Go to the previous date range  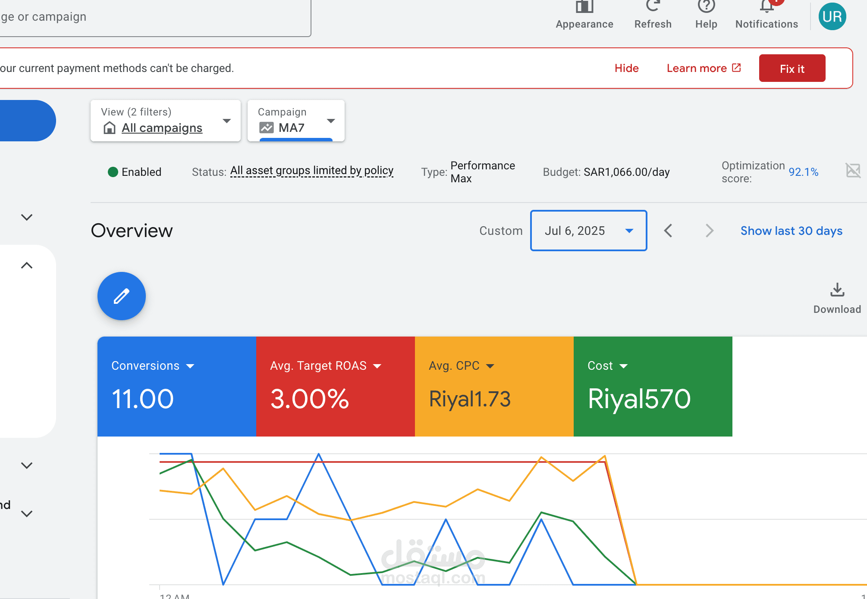668,231
